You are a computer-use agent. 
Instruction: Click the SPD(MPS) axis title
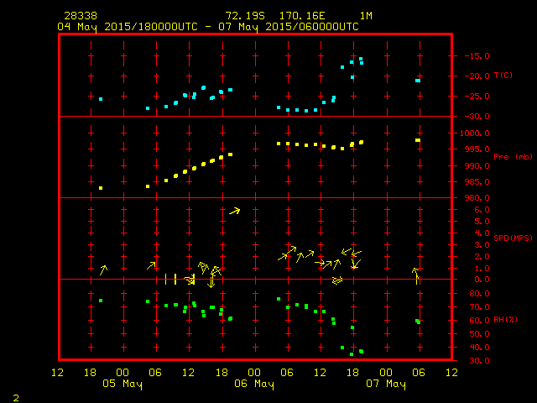[x=513, y=238]
